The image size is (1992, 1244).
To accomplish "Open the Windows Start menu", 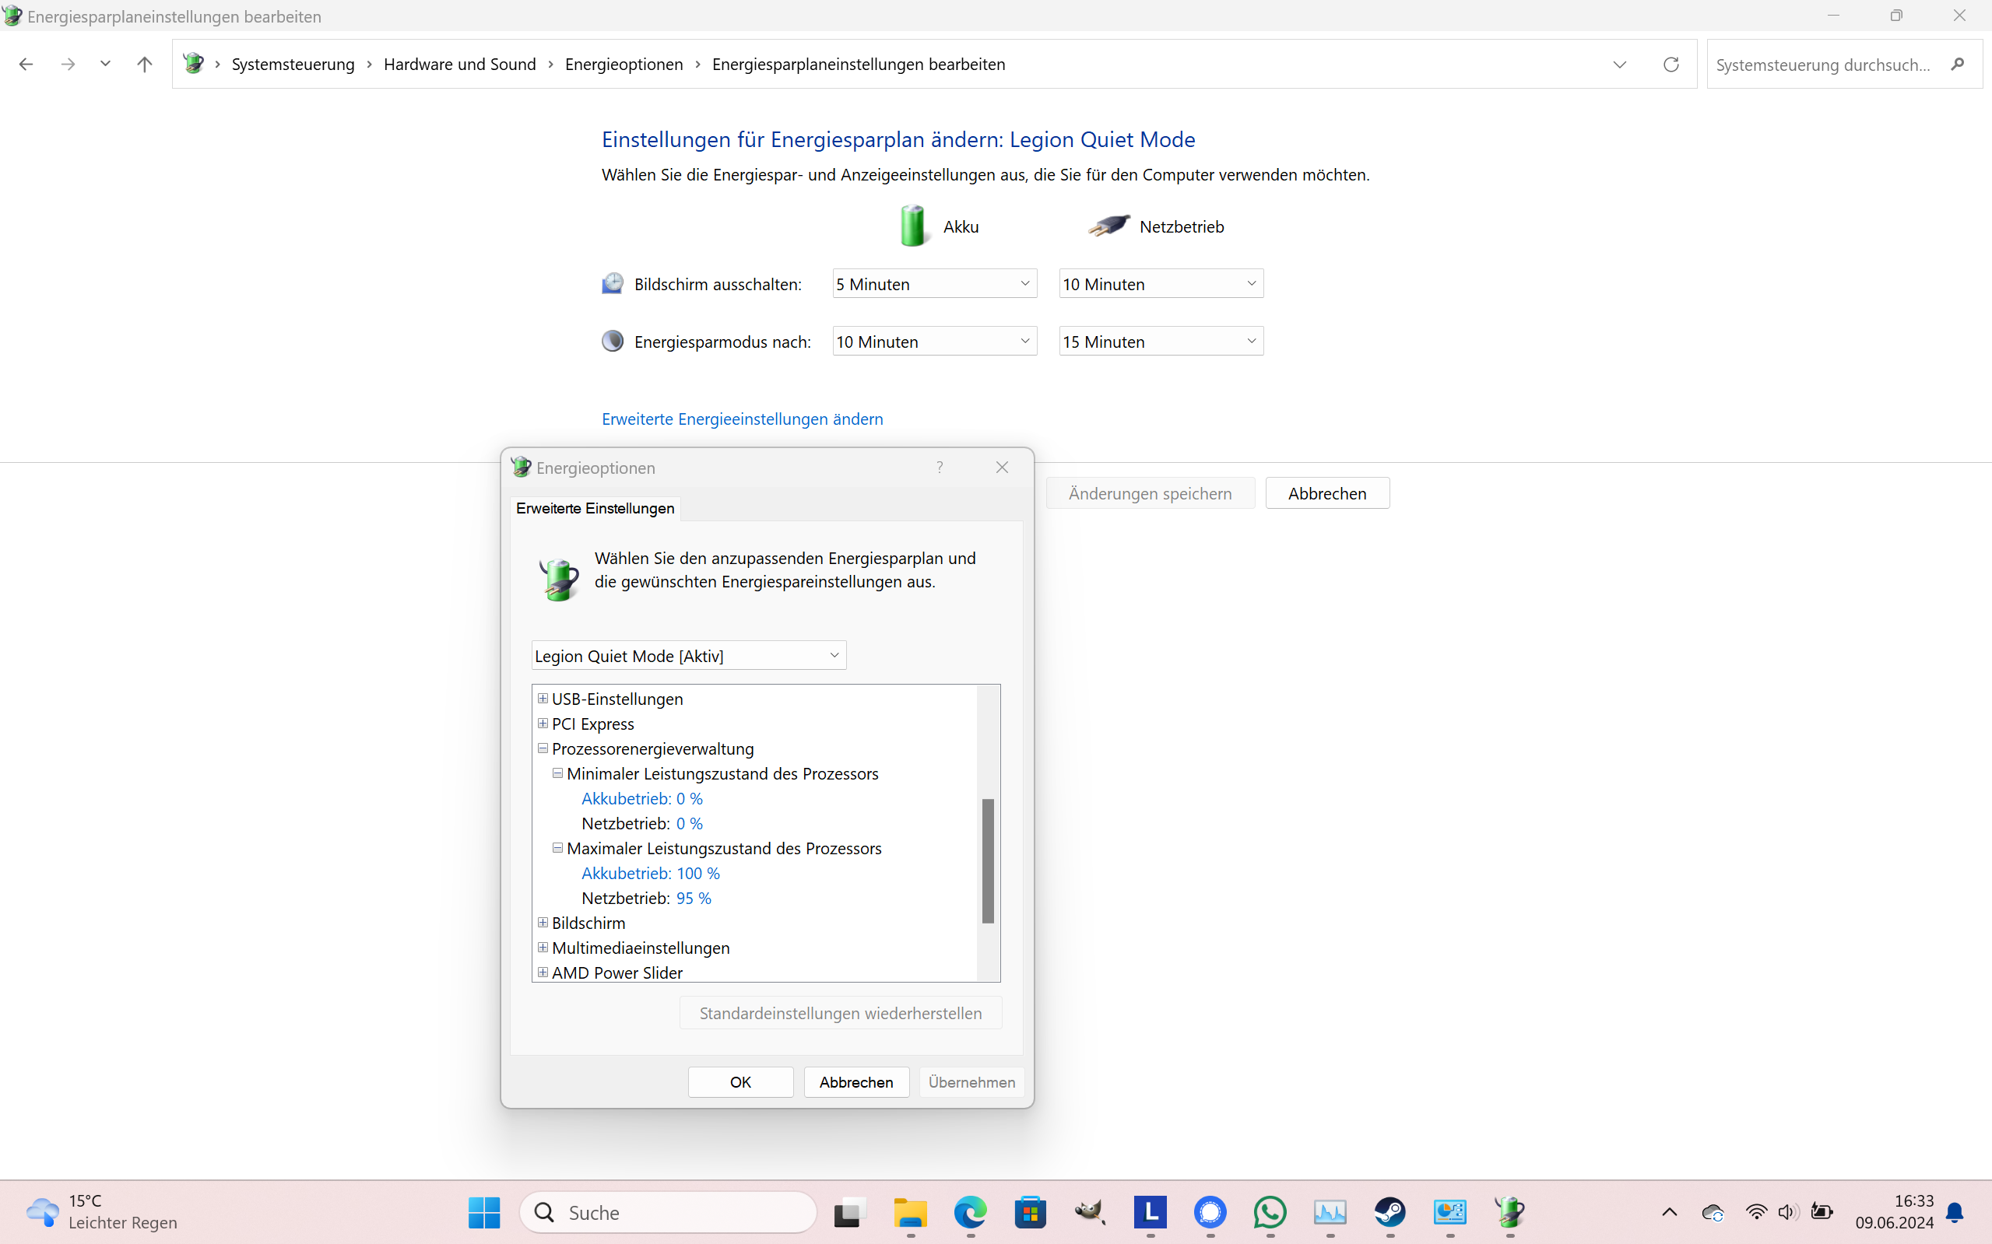I will (x=483, y=1214).
